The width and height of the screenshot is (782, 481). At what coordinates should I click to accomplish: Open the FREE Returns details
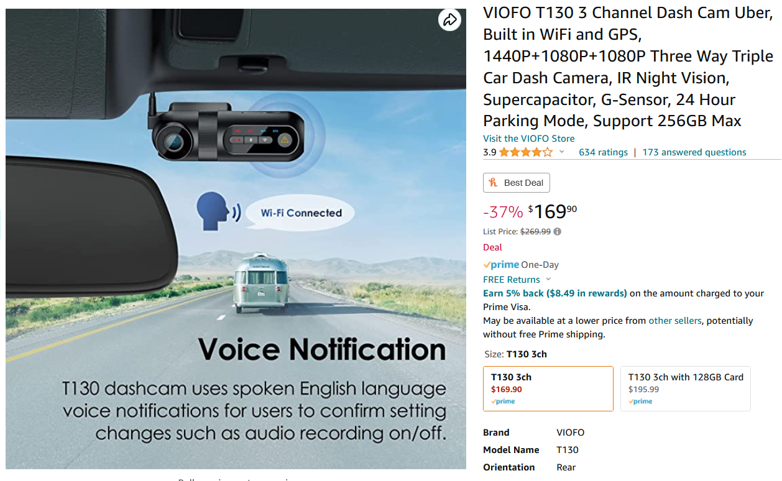(512, 280)
